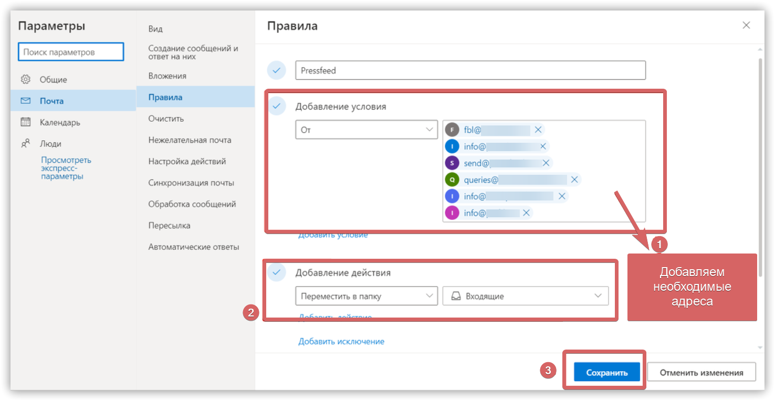The width and height of the screenshot is (775, 401).
Task: Open the 'Входящие' folder dropdown
Action: 526,296
